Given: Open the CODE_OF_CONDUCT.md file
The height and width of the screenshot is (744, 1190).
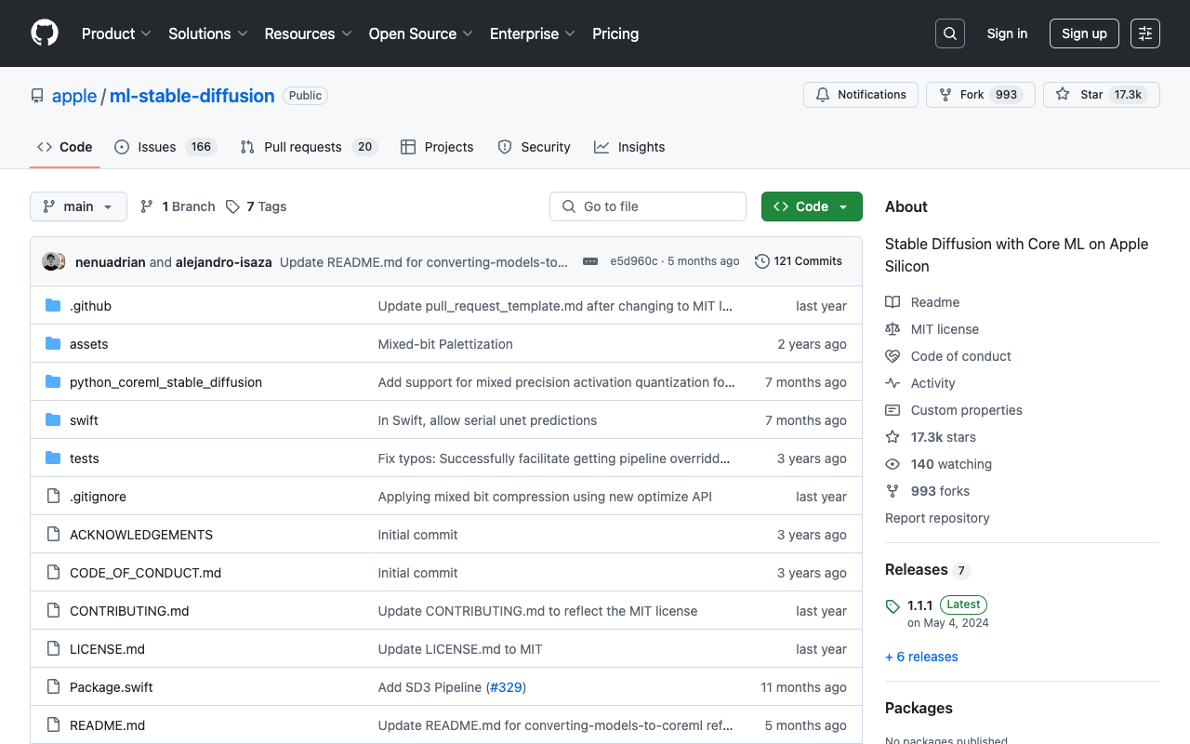Looking at the screenshot, I should click(145, 573).
